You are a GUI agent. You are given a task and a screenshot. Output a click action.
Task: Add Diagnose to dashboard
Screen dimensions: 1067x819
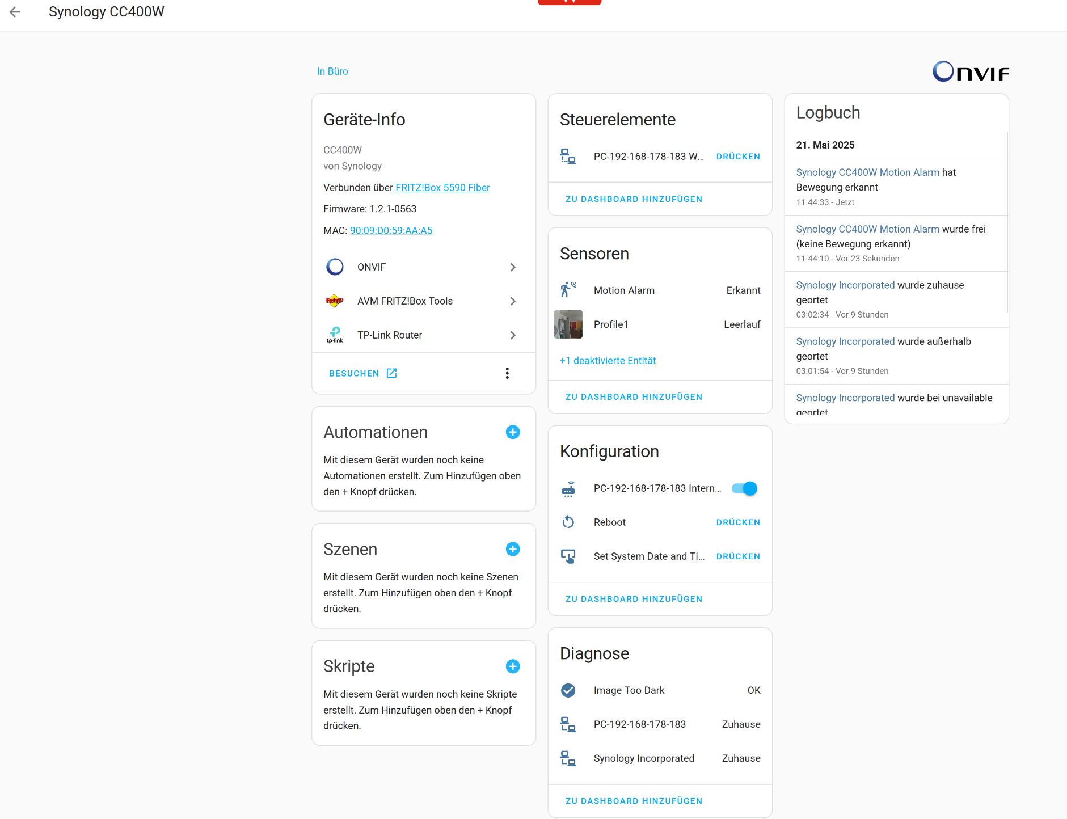coord(634,801)
